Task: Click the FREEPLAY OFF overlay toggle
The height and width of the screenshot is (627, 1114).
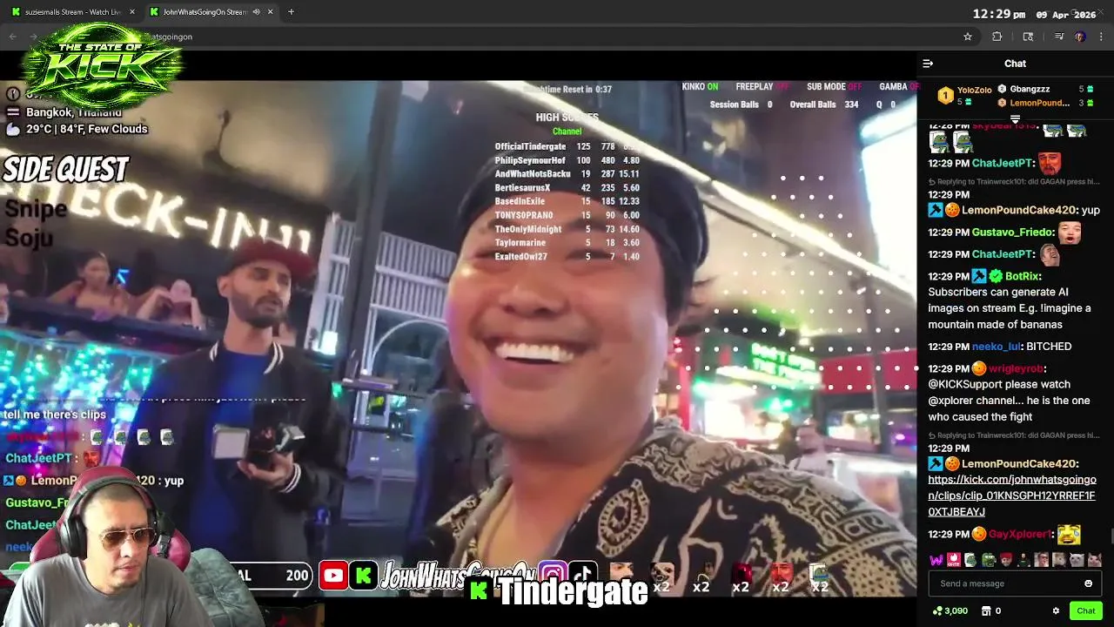Action: click(762, 87)
